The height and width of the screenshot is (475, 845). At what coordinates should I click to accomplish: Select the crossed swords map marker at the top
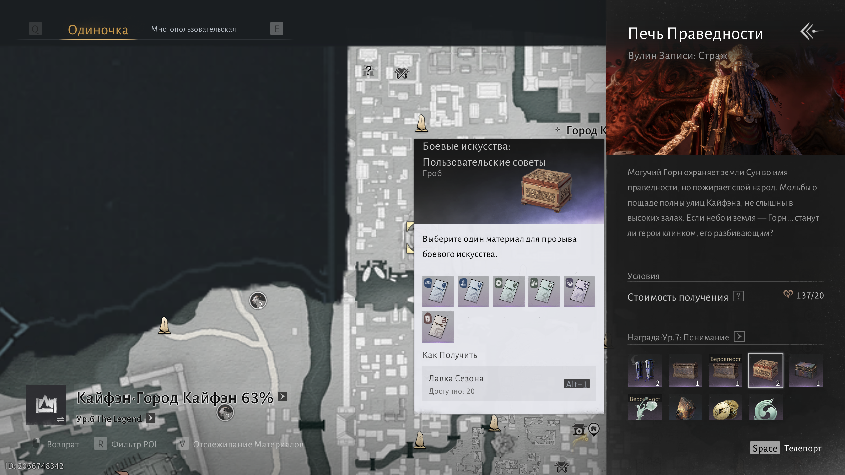pos(402,73)
